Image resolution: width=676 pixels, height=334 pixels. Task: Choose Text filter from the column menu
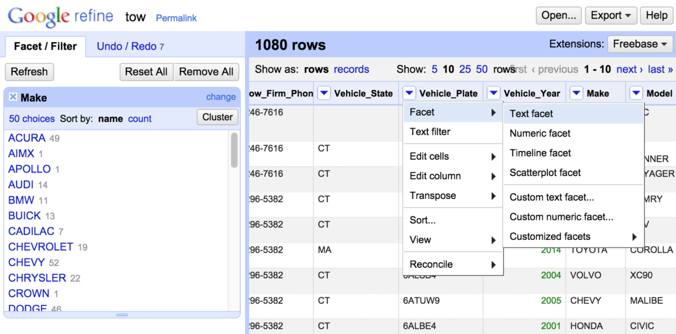tap(453, 132)
